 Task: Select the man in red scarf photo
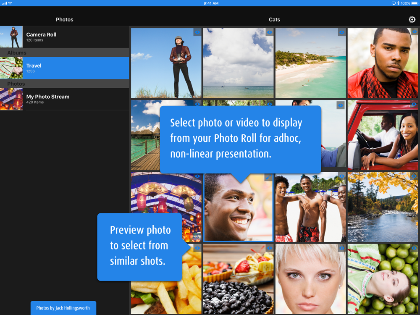pos(383,63)
